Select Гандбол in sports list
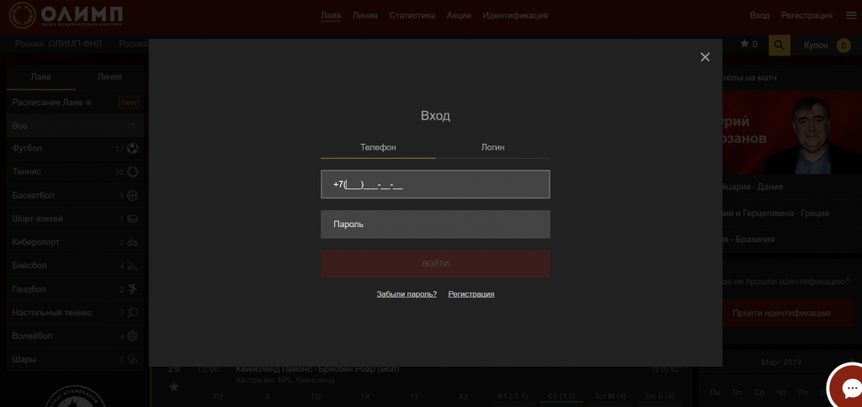The height and width of the screenshot is (407, 862). click(x=75, y=289)
